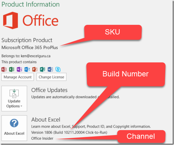Select the 'Belongs to: ken@excelguru.ca' line
The width and height of the screenshot is (174, 145).
(26, 56)
